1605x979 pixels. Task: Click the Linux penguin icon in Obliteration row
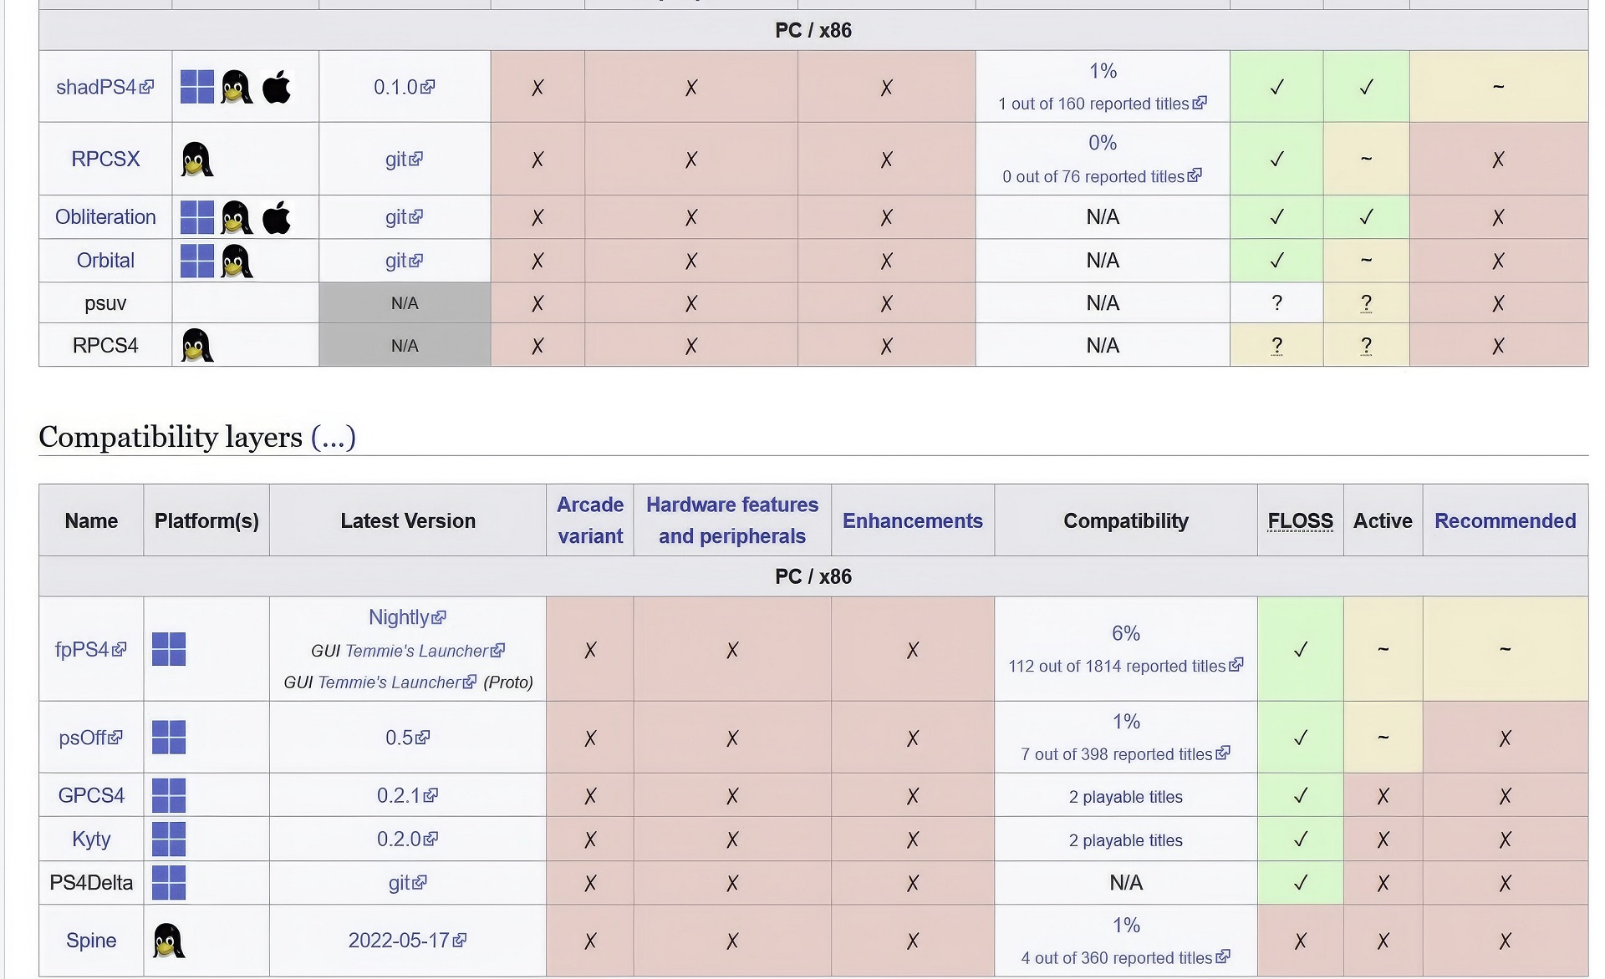coord(237,217)
